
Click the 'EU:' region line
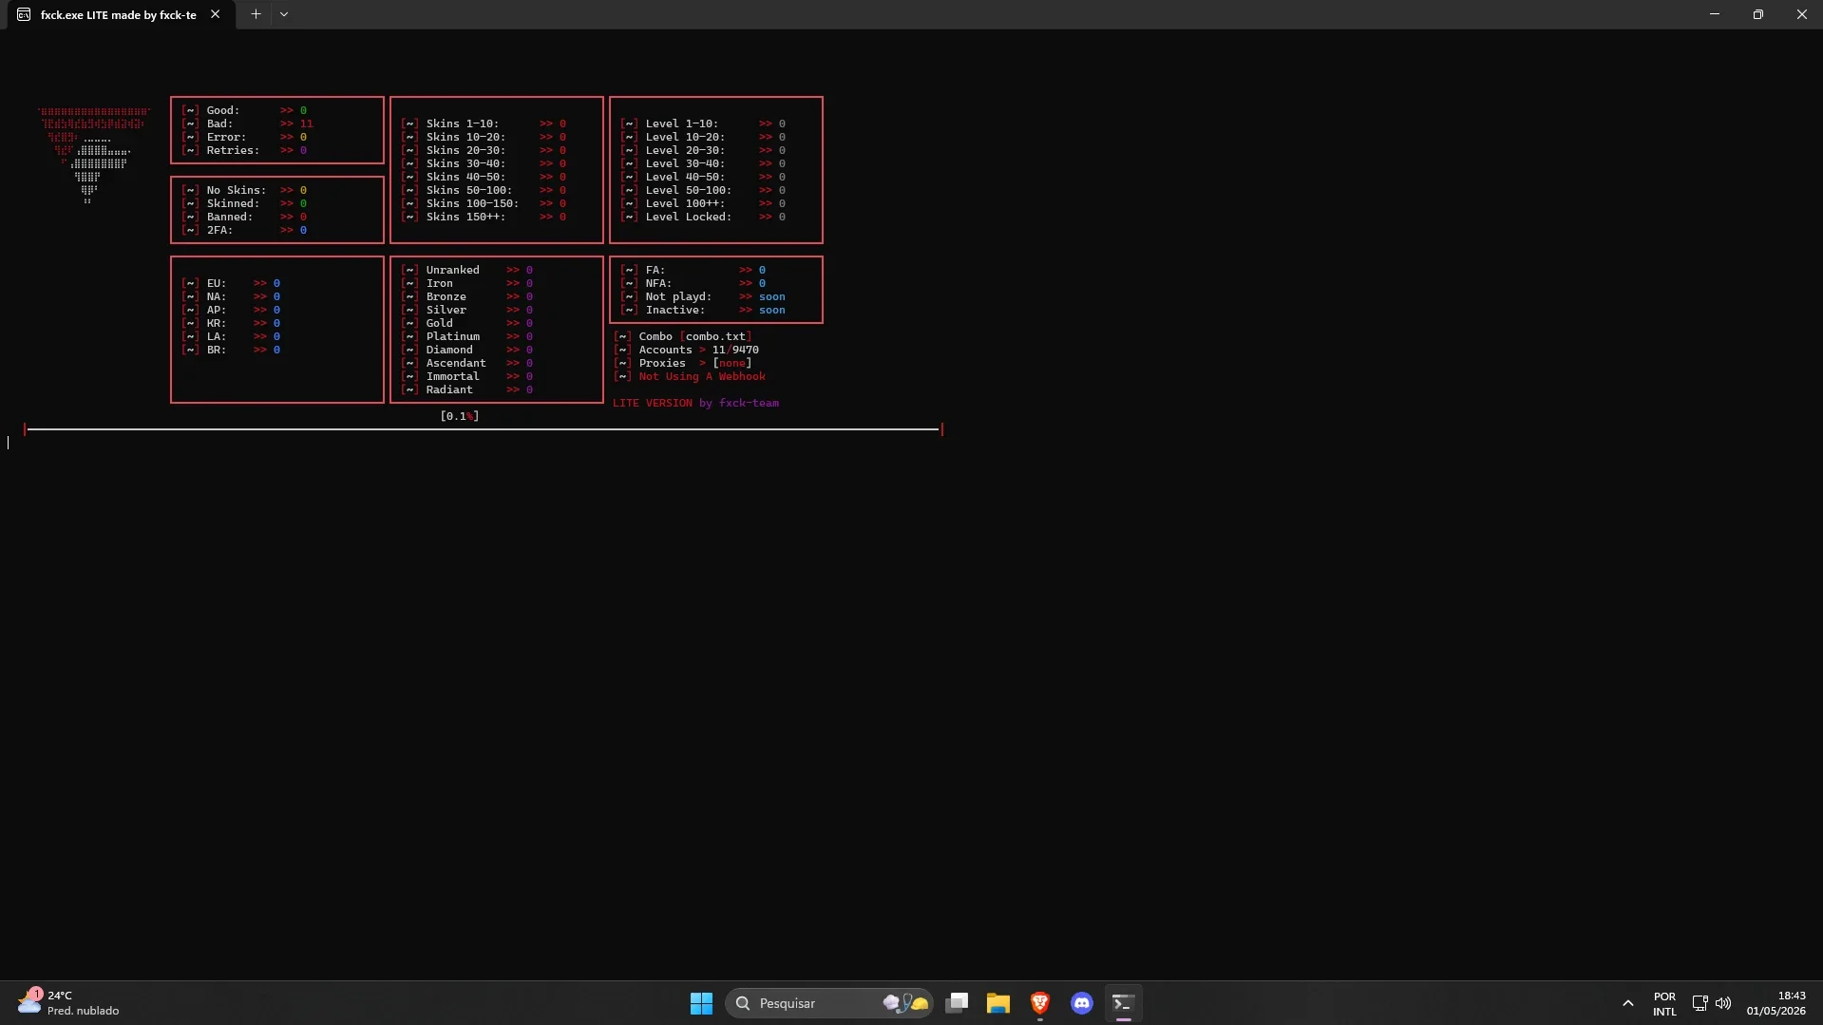[231, 283]
